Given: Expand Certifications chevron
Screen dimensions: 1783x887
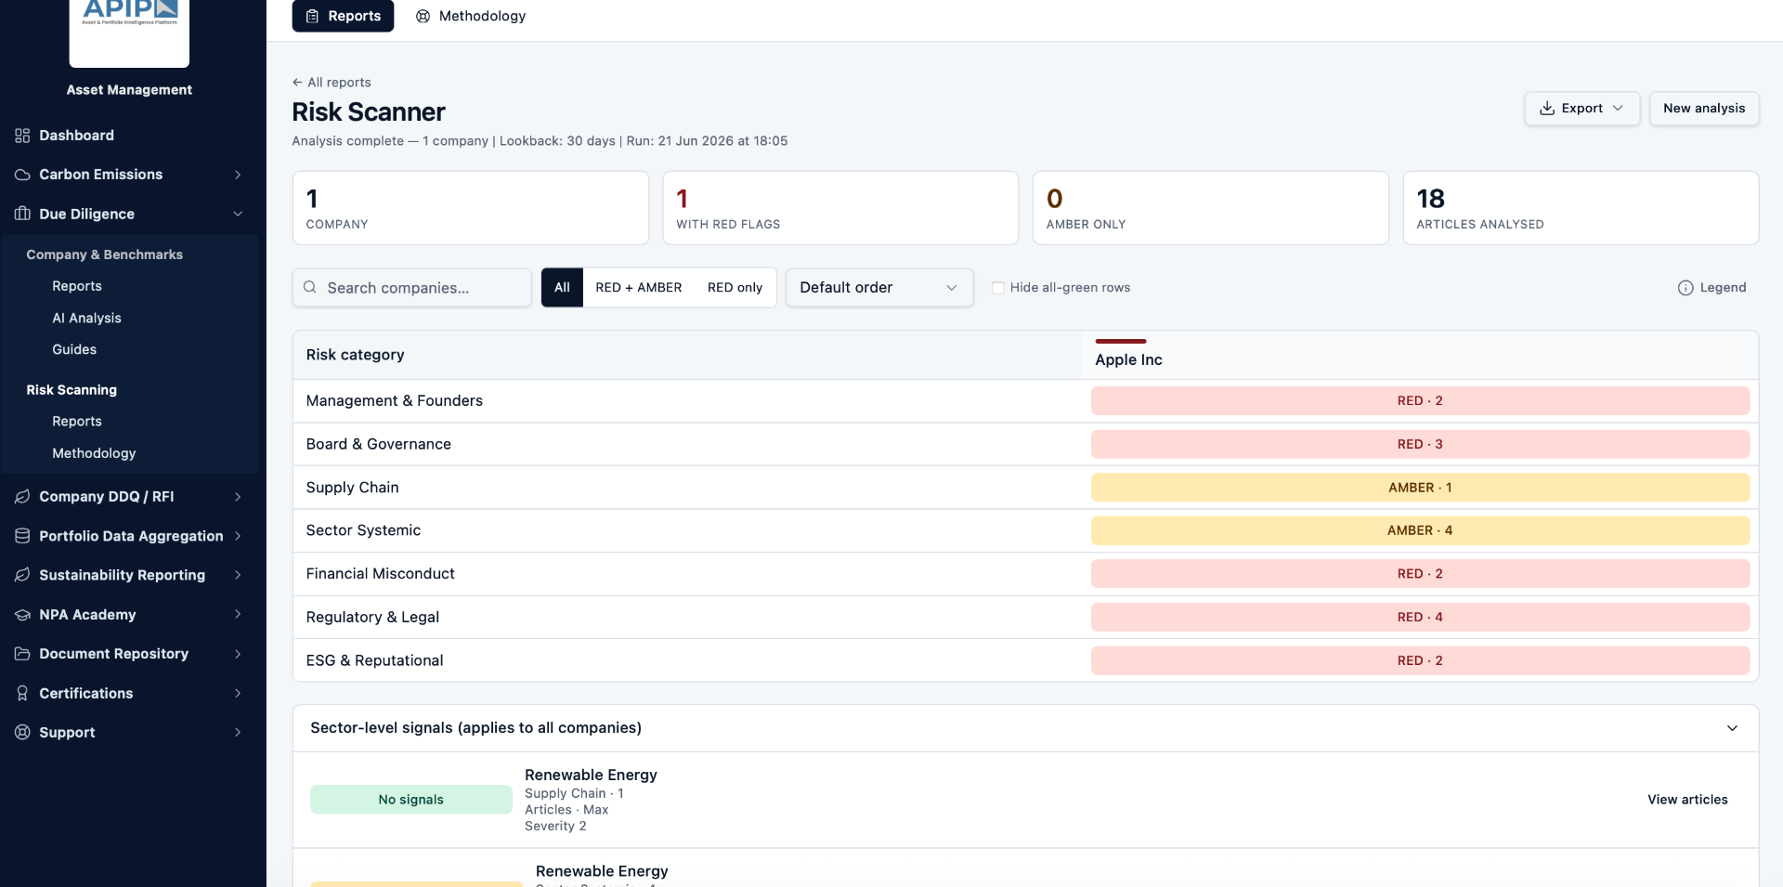Looking at the screenshot, I should pyautogui.click(x=238, y=693).
